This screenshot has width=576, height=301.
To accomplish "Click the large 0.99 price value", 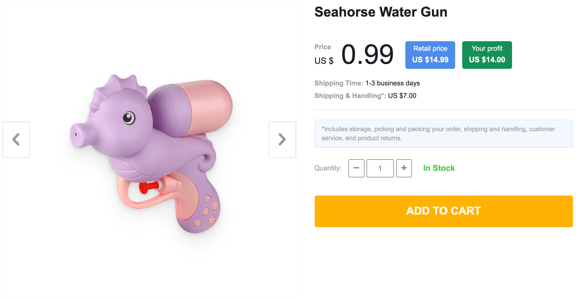I will 367,54.
